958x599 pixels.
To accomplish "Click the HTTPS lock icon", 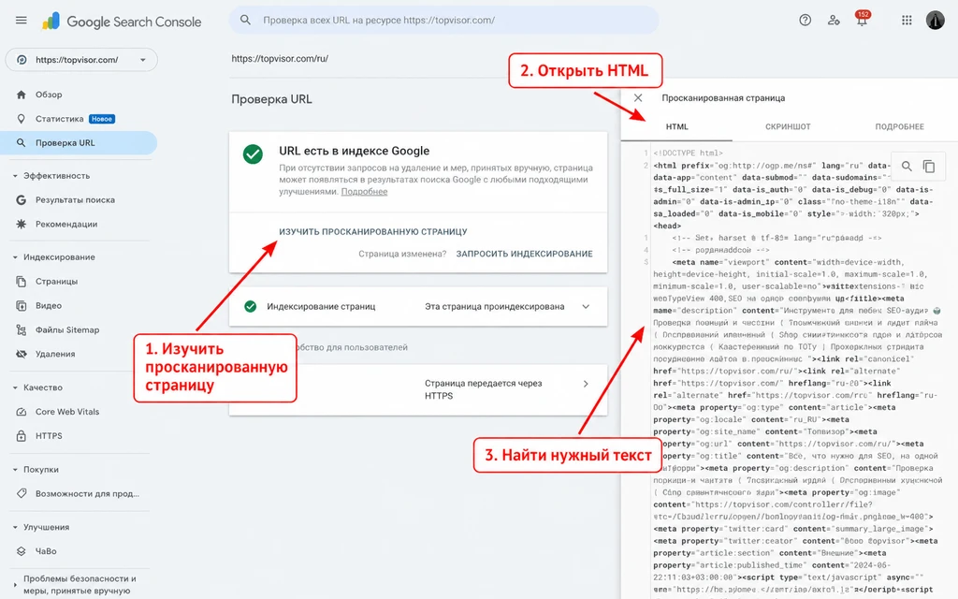I will click(22, 436).
